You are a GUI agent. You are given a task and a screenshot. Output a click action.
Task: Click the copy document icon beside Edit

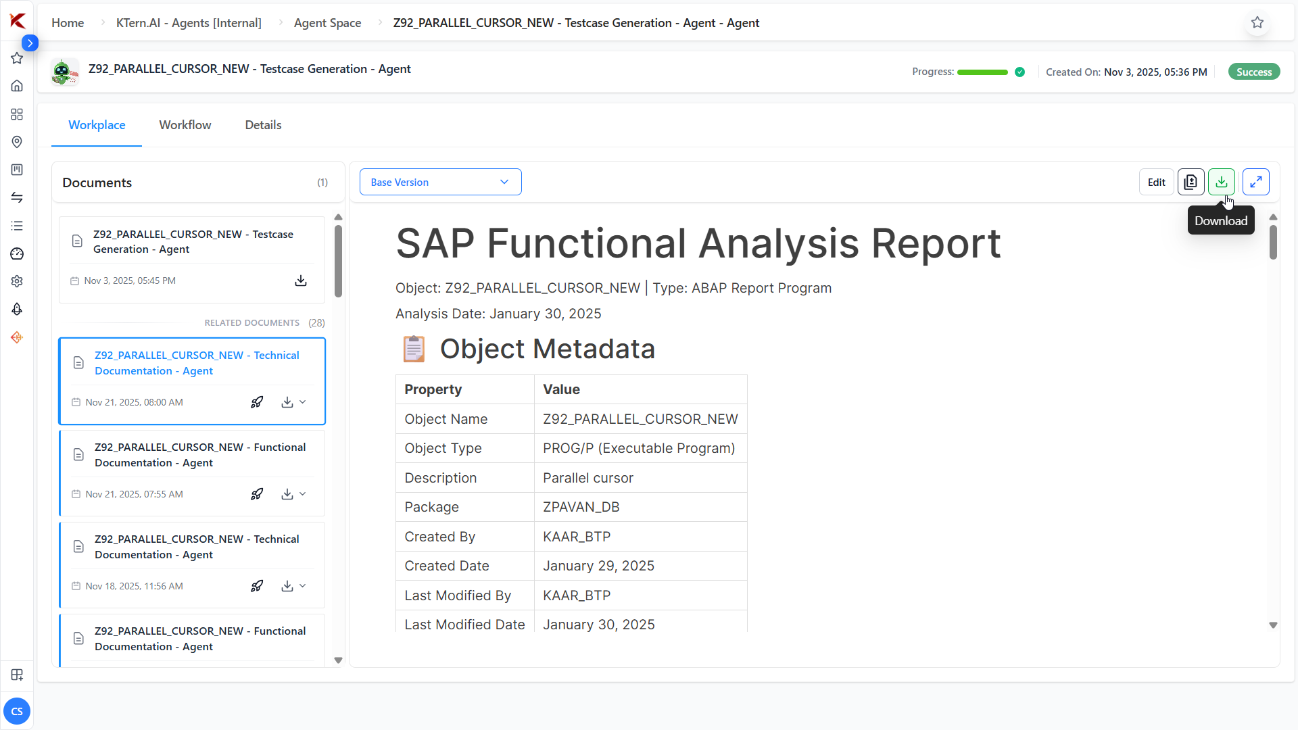(x=1191, y=182)
